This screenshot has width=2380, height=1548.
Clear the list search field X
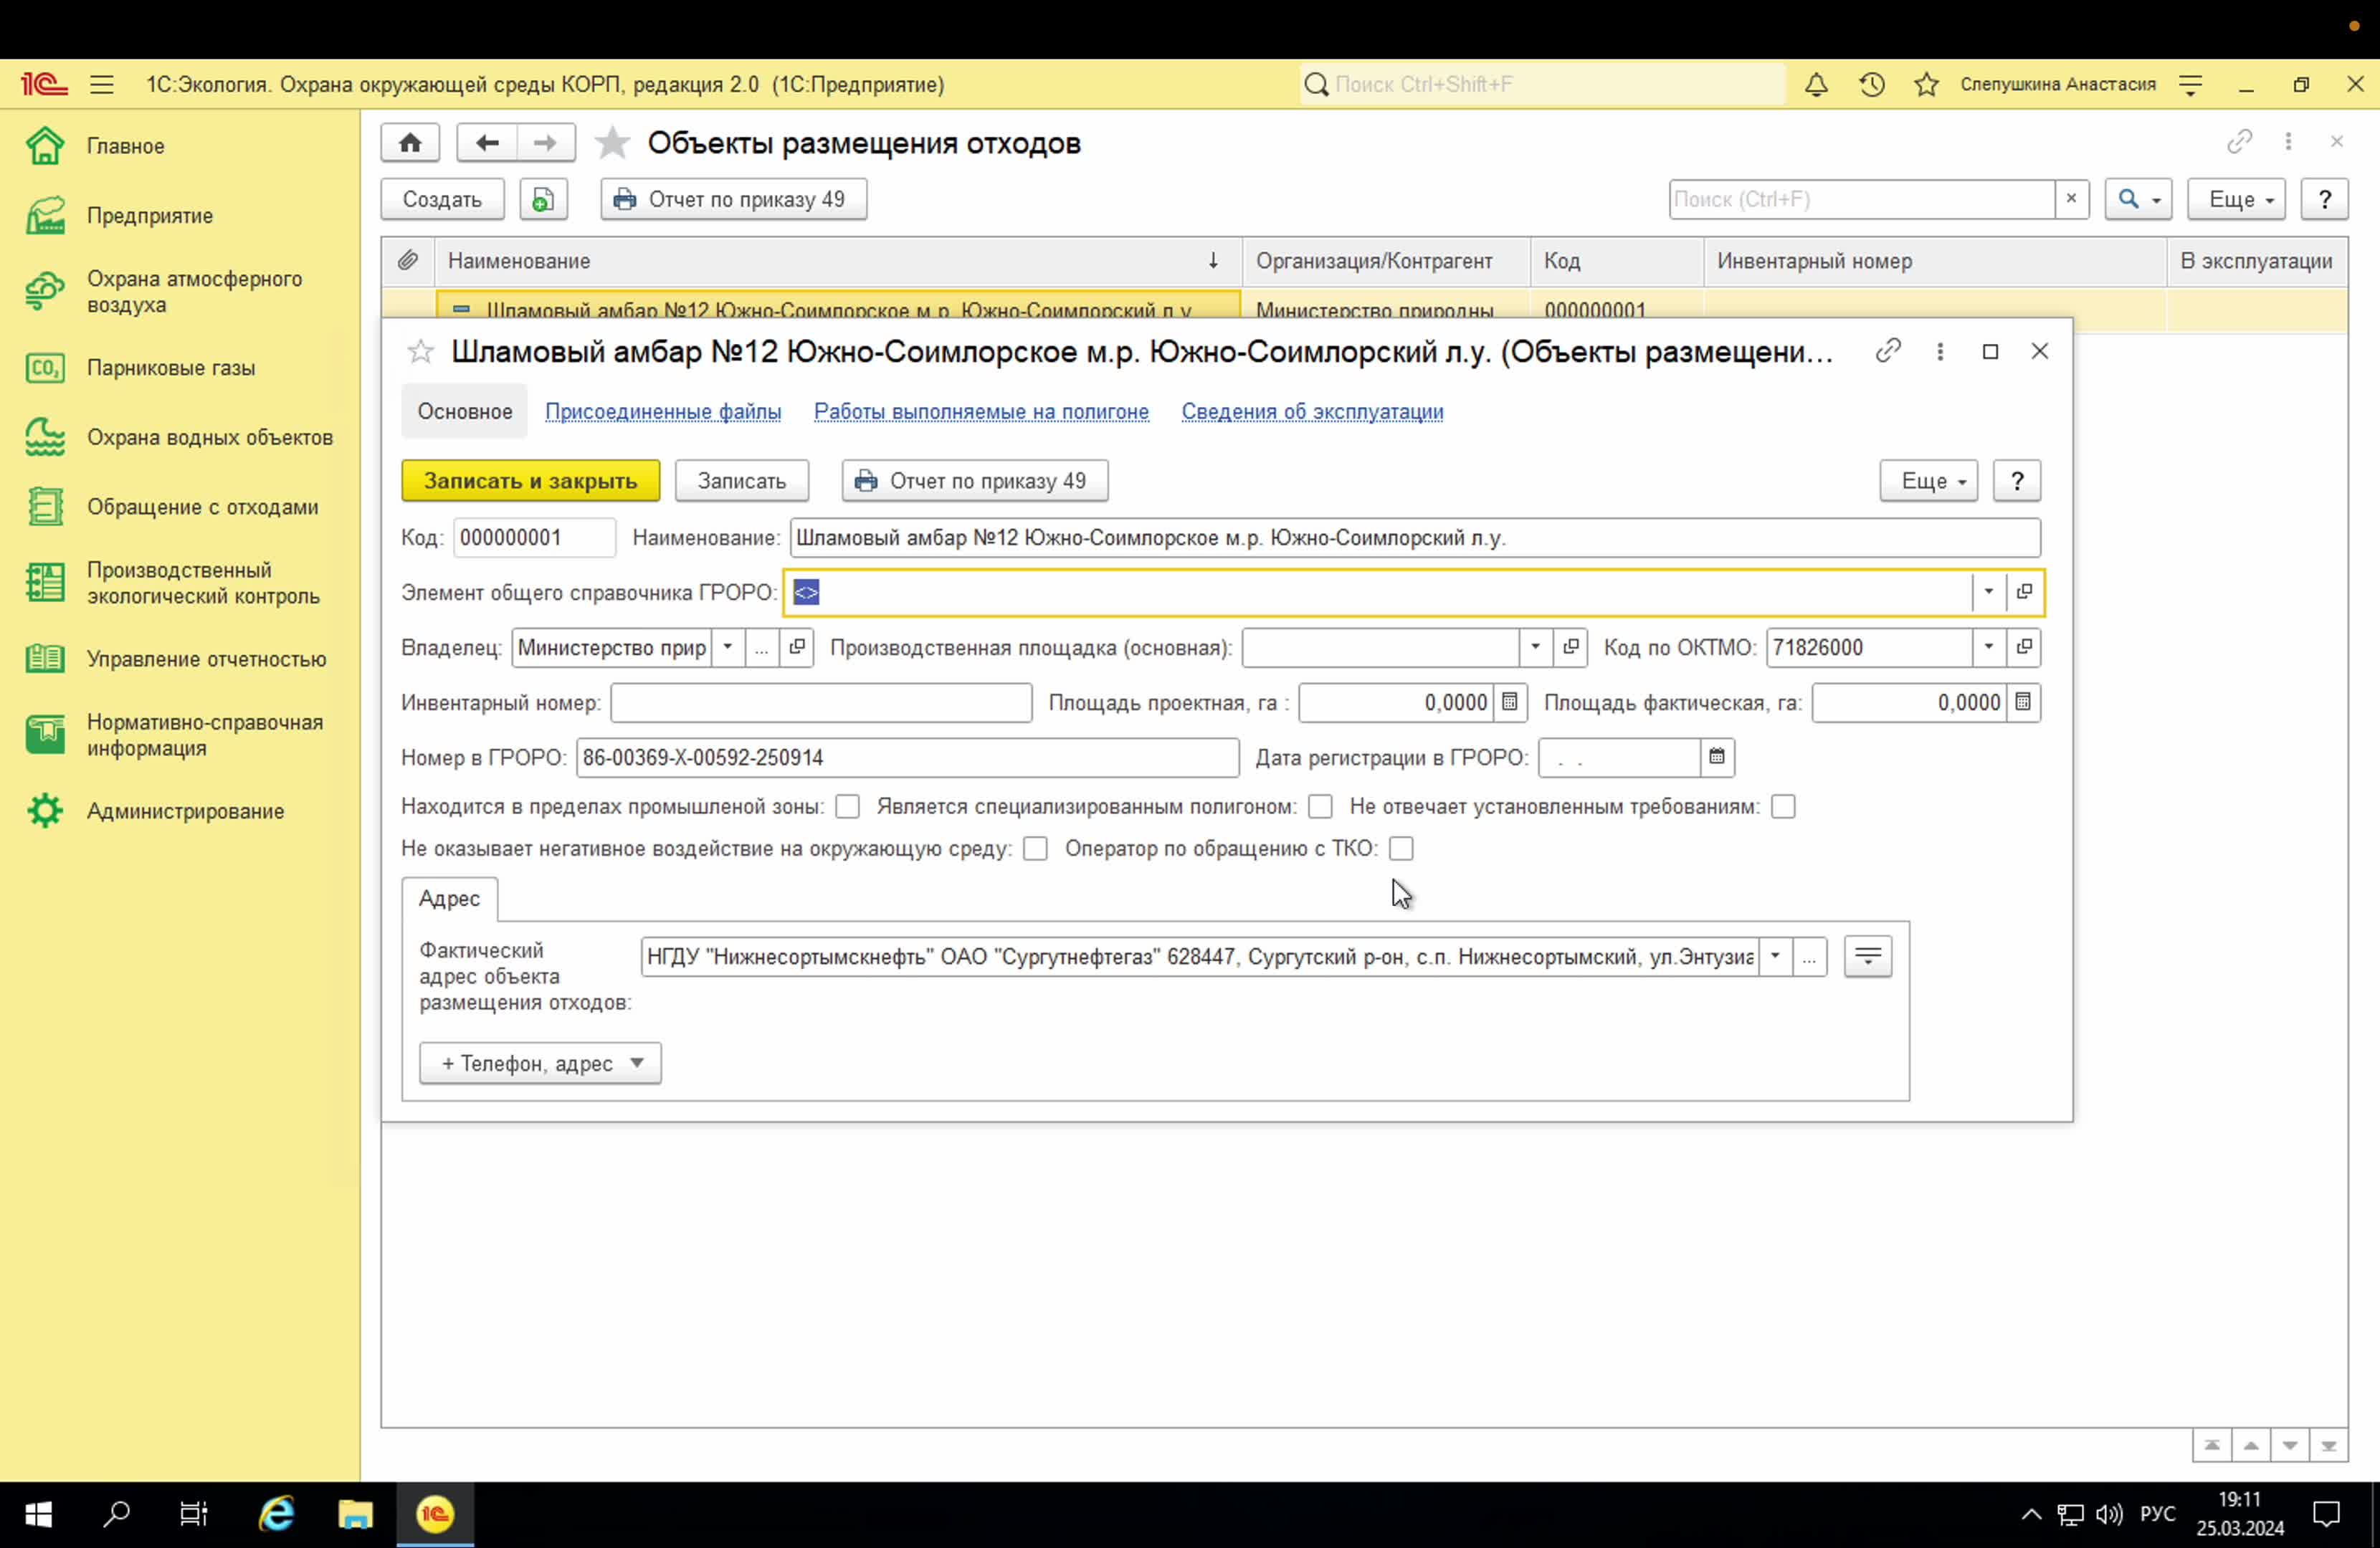click(x=2071, y=199)
